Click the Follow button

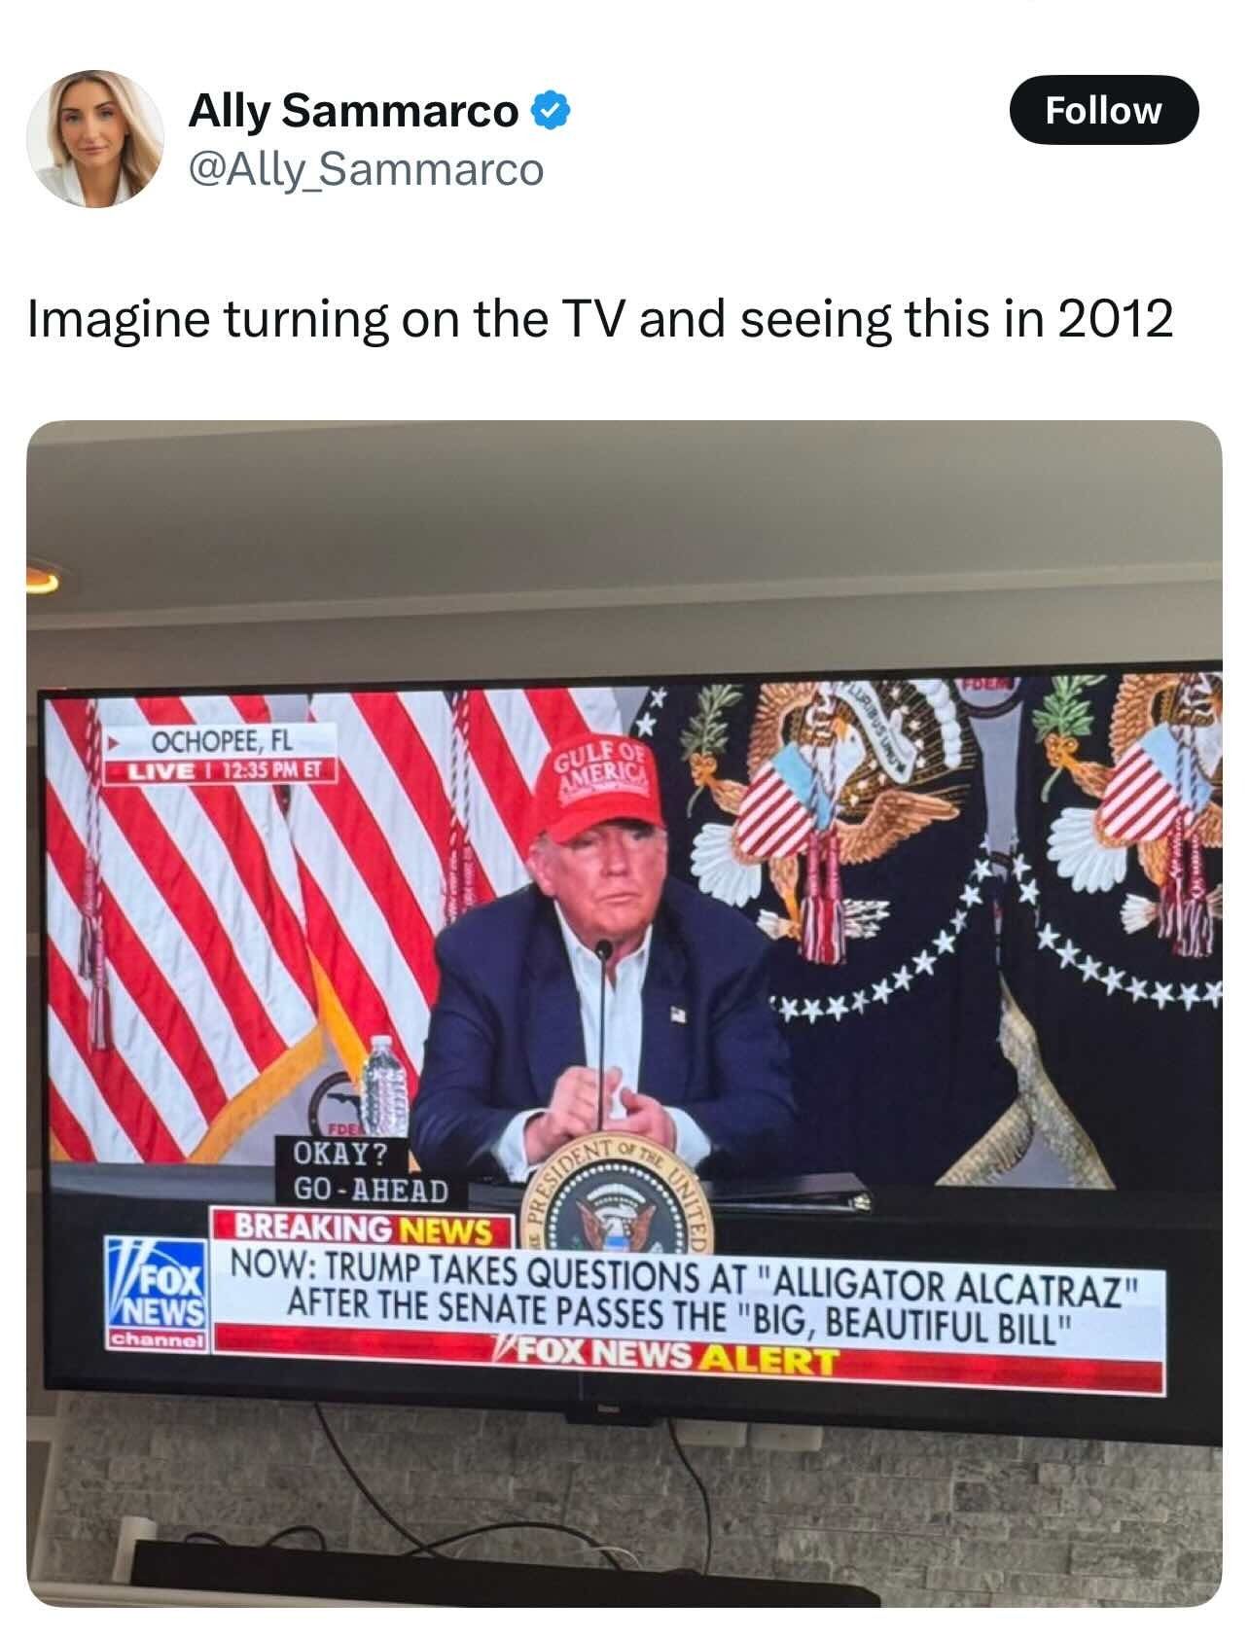point(1104,110)
